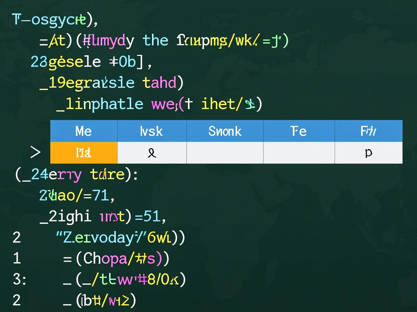The width and height of the screenshot is (417, 312).
Task: Click the "lvsk" column header
Action: [152, 131]
